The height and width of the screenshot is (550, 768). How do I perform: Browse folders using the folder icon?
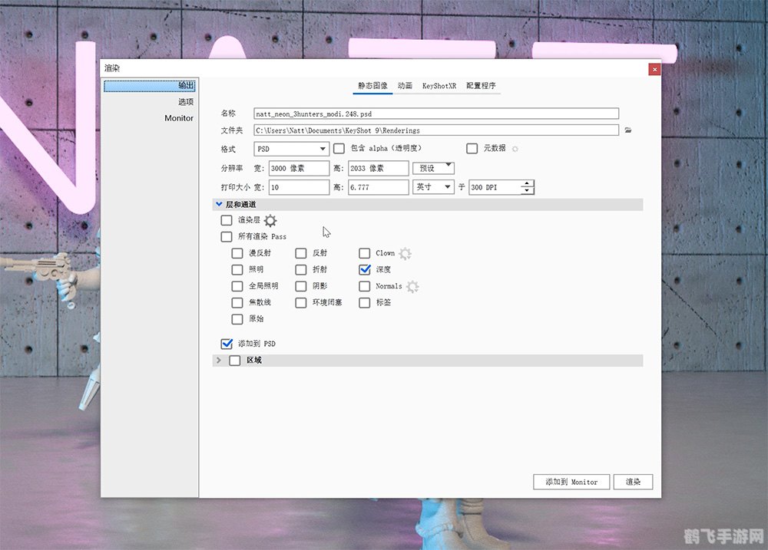627,130
